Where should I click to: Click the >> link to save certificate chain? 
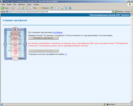[66, 54]
